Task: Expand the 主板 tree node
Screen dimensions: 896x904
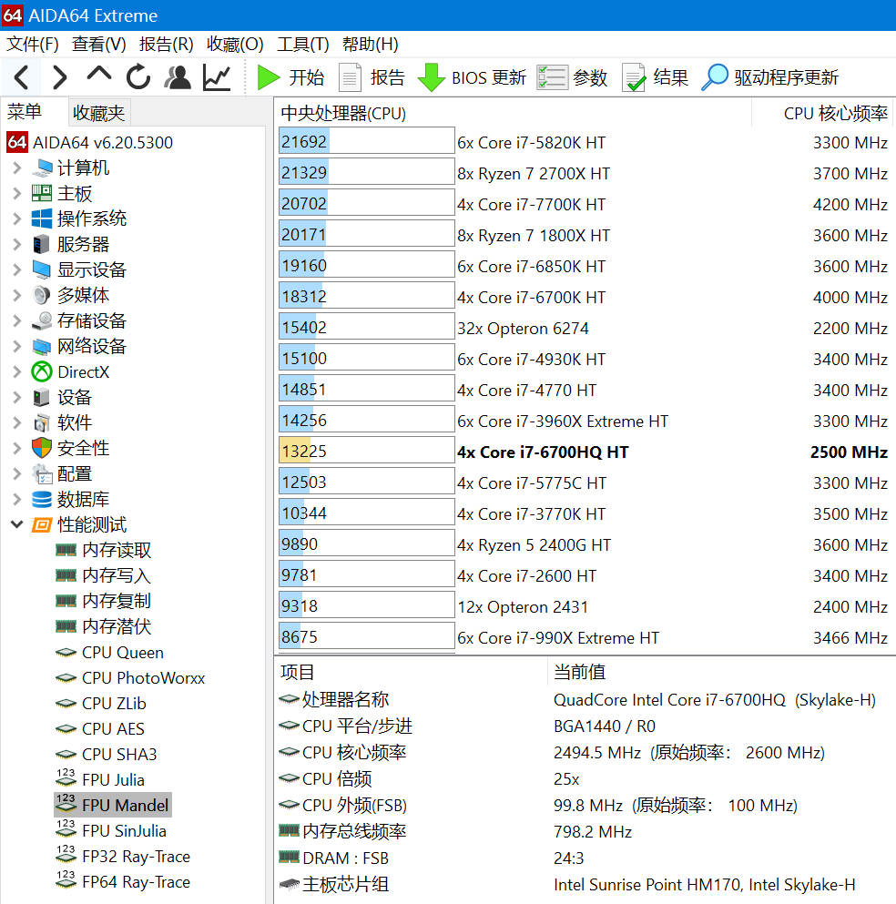Action: 16,193
